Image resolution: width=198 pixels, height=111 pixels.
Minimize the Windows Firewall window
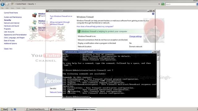pos(148,11)
